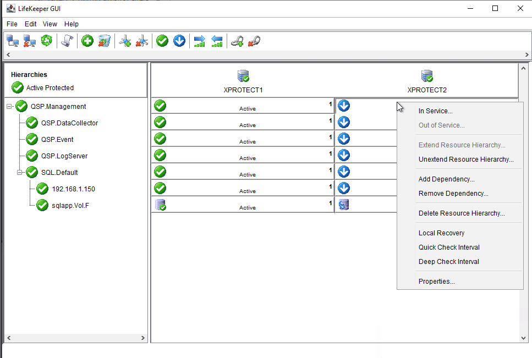Screen dimensions: 532x358
Task: Select 192.168.1.150 in the hierarchy tree
Action: pyautogui.click(x=73, y=189)
